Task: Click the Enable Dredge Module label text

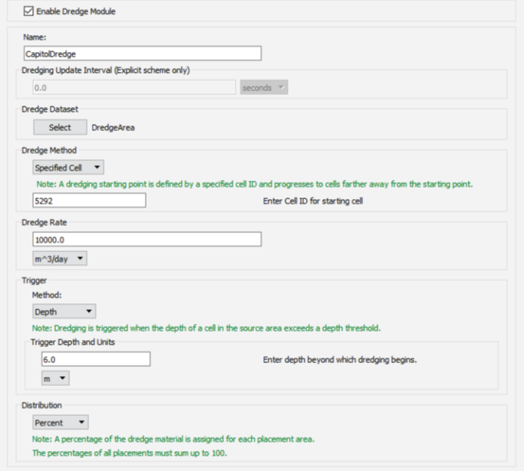Action: point(76,11)
